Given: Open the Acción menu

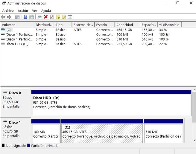Looking at the screenshot, I should point(23,11).
